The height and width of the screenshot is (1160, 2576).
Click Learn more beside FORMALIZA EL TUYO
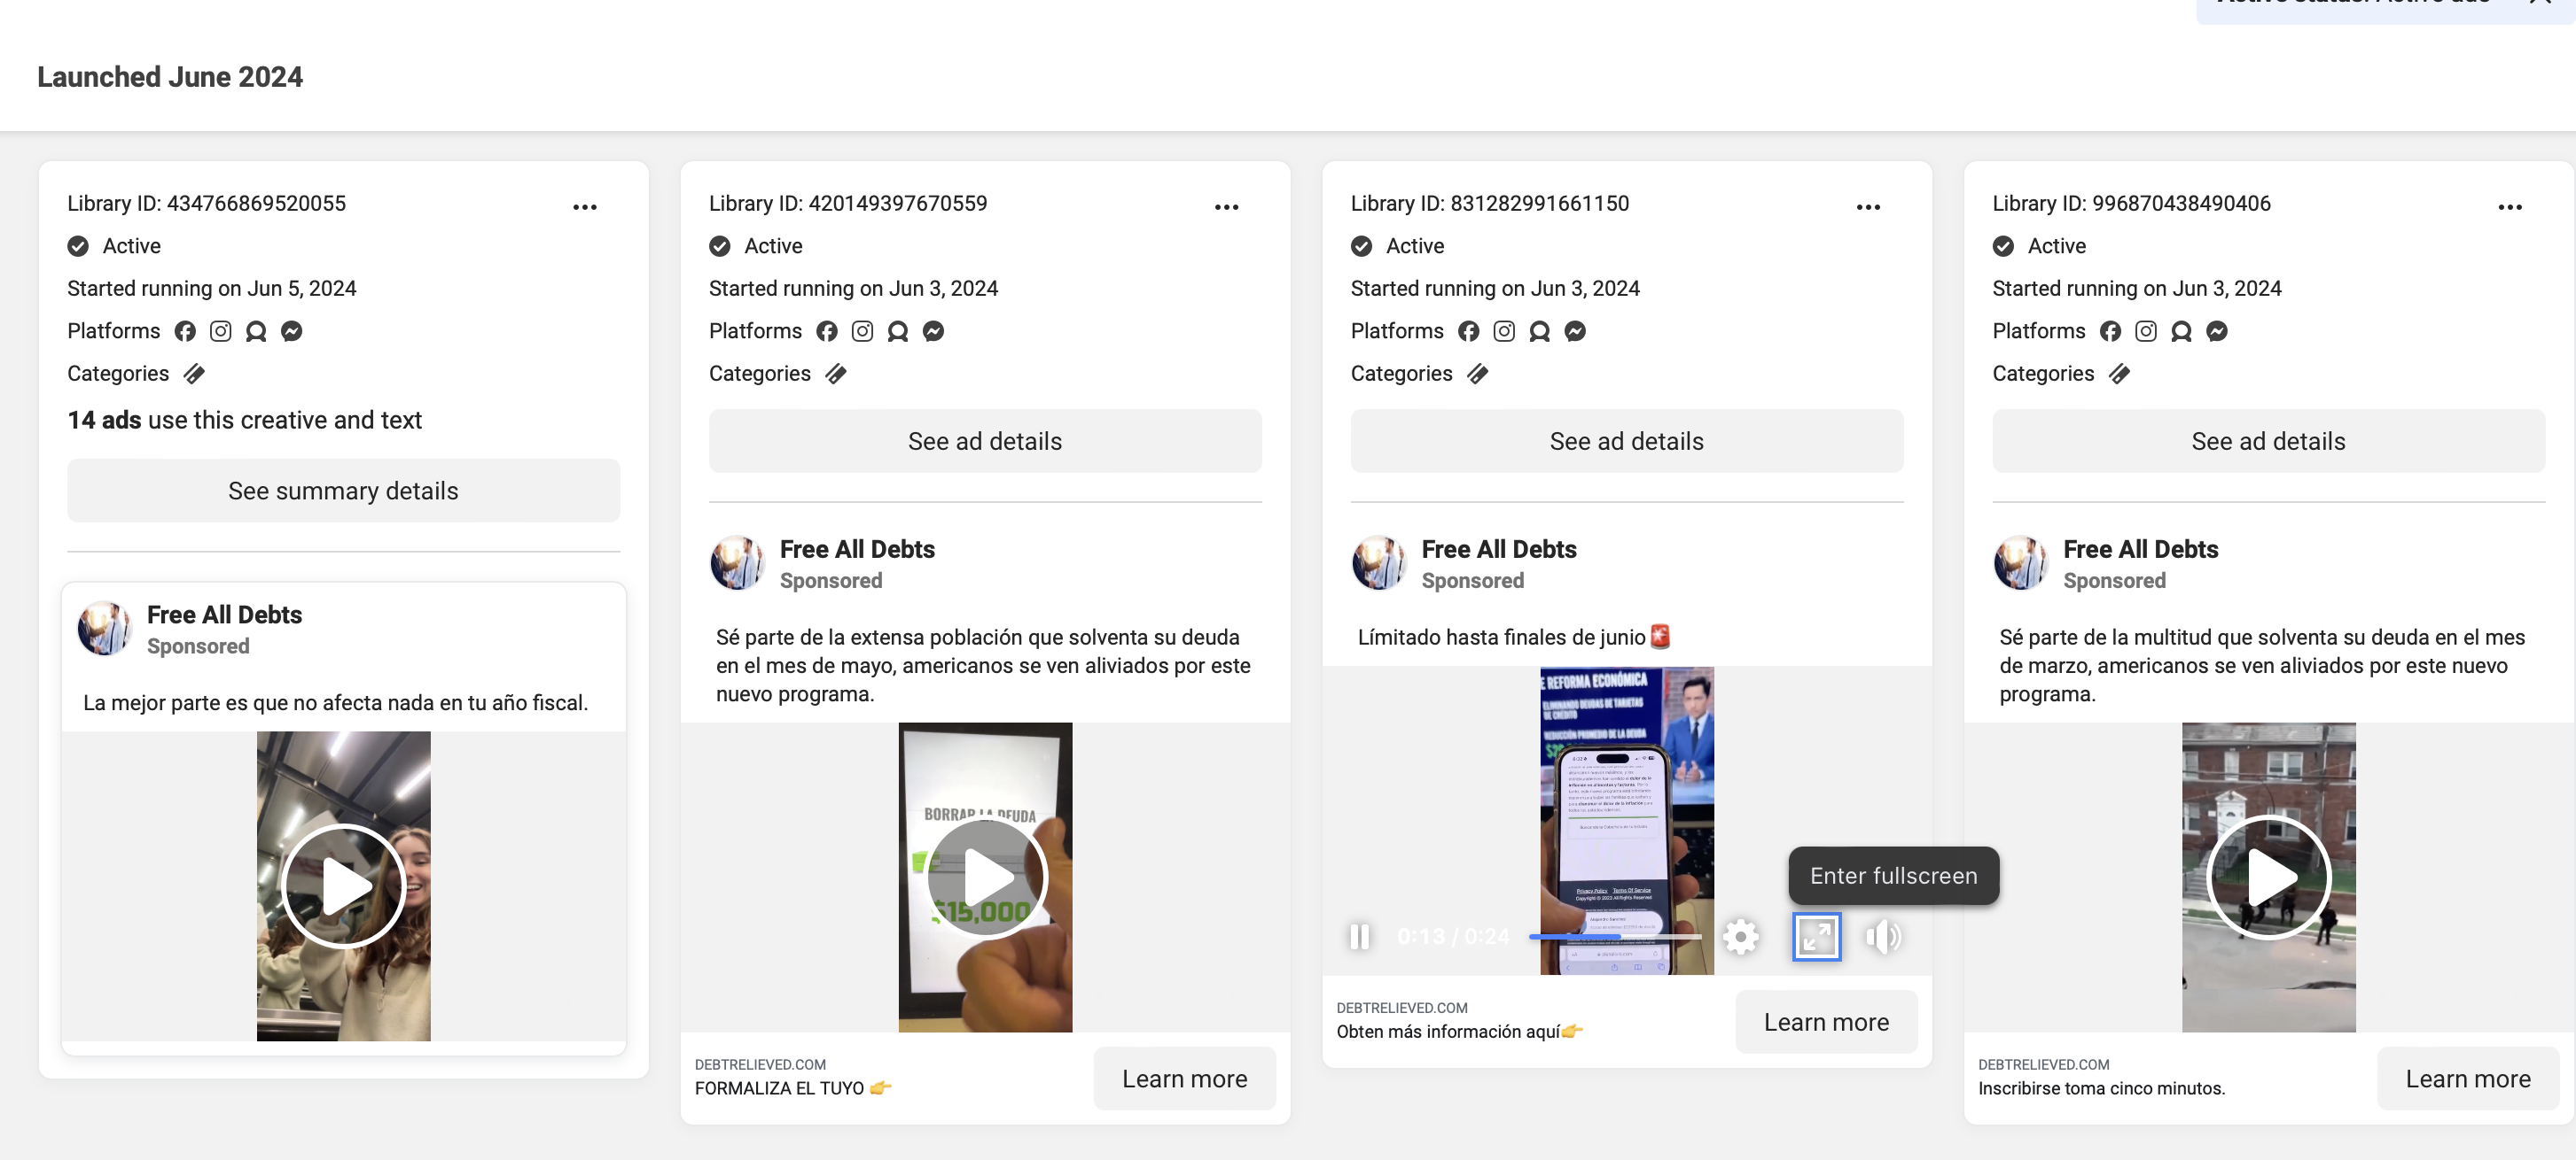(x=1184, y=1078)
